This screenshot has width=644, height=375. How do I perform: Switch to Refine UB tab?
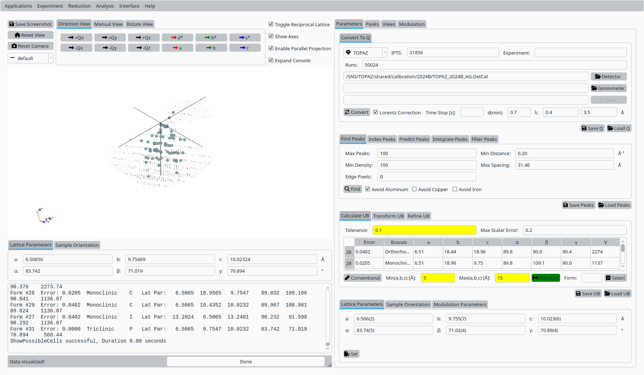418,216
